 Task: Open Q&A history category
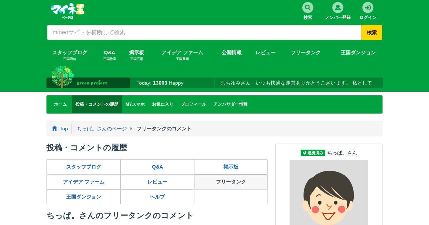(157, 167)
